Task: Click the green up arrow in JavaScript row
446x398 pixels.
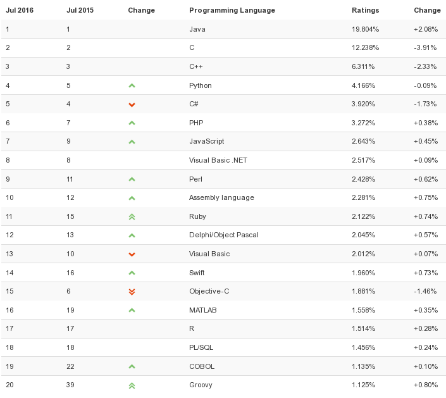Action: (132, 142)
